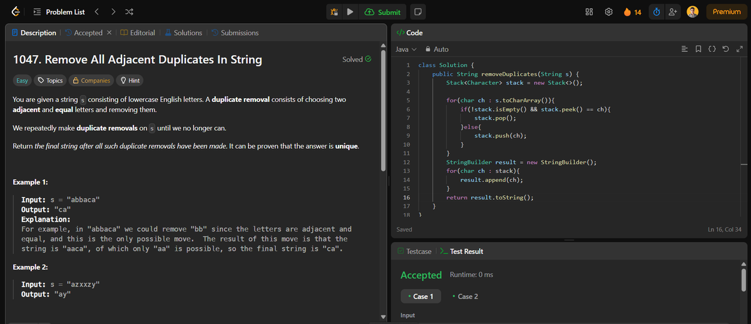Click the Easy difficulty tag
Image resolution: width=751 pixels, height=324 pixels.
pyautogui.click(x=22, y=80)
